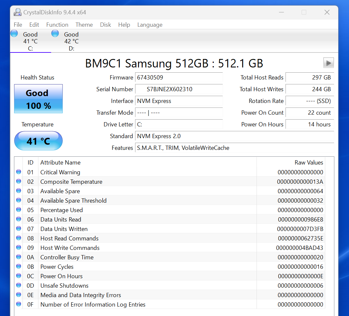Switch to the D: Good 42 °C disk tab
The width and height of the screenshot is (349, 316).
[71, 41]
